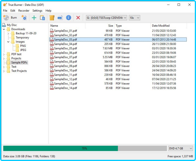Select SampleDoc_14.pdf file

coord(66,88)
